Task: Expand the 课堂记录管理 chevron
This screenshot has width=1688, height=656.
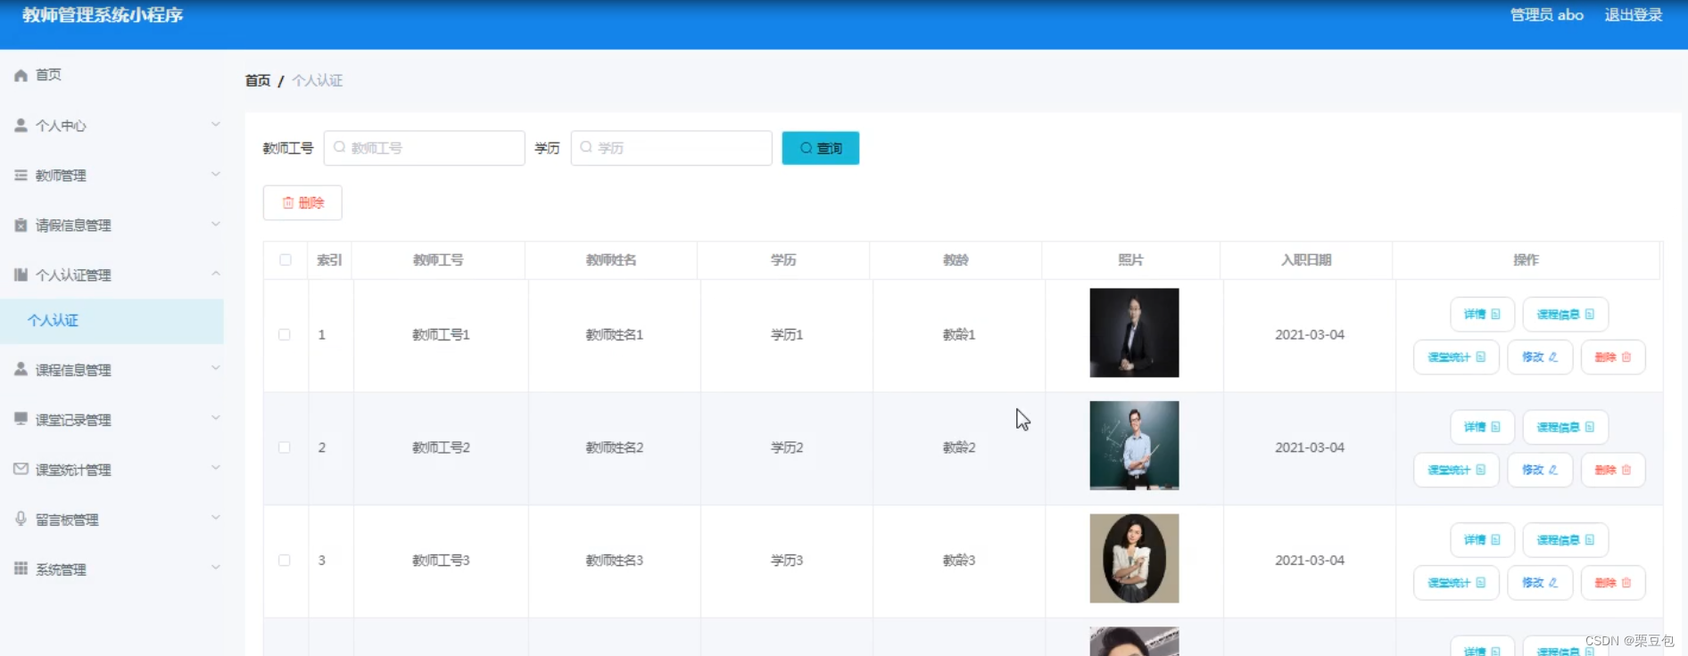Action: point(215,417)
